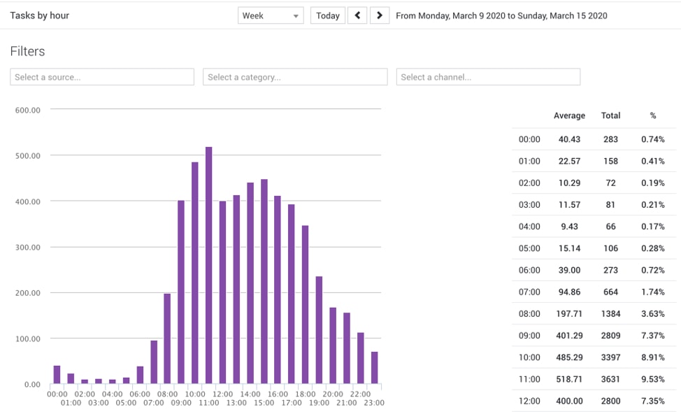
Task: Click the 3631 total value
Action: coord(610,379)
